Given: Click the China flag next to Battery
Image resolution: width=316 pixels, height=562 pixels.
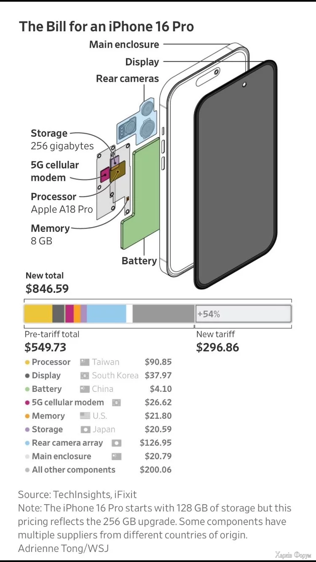Looking at the screenshot, I should click(85, 389).
